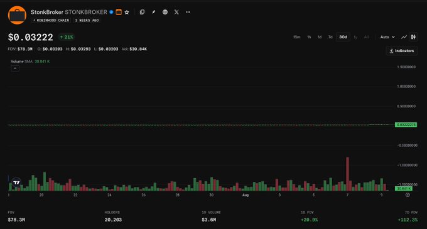Open the three-dot more options menu
The height and width of the screenshot is (229, 427).
click(x=188, y=12)
